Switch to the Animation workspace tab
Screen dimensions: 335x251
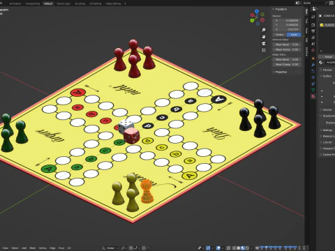(15, 3)
